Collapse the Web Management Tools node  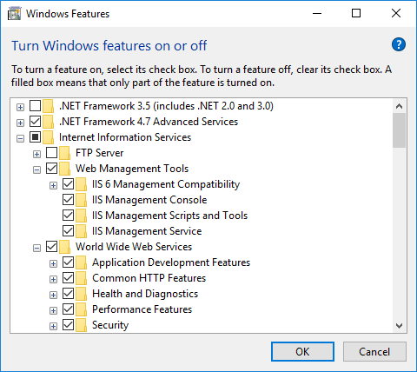pyautogui.click(x=36, y=170)
